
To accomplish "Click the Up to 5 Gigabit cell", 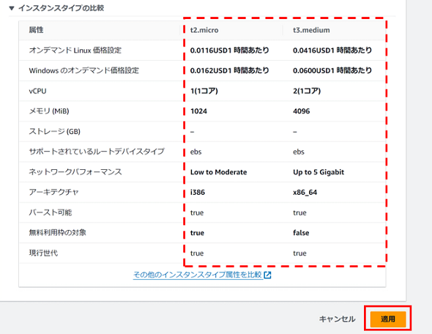I will point(319,172).
